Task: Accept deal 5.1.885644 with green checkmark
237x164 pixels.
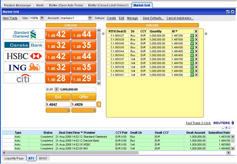Action: (x=192, y=51)
